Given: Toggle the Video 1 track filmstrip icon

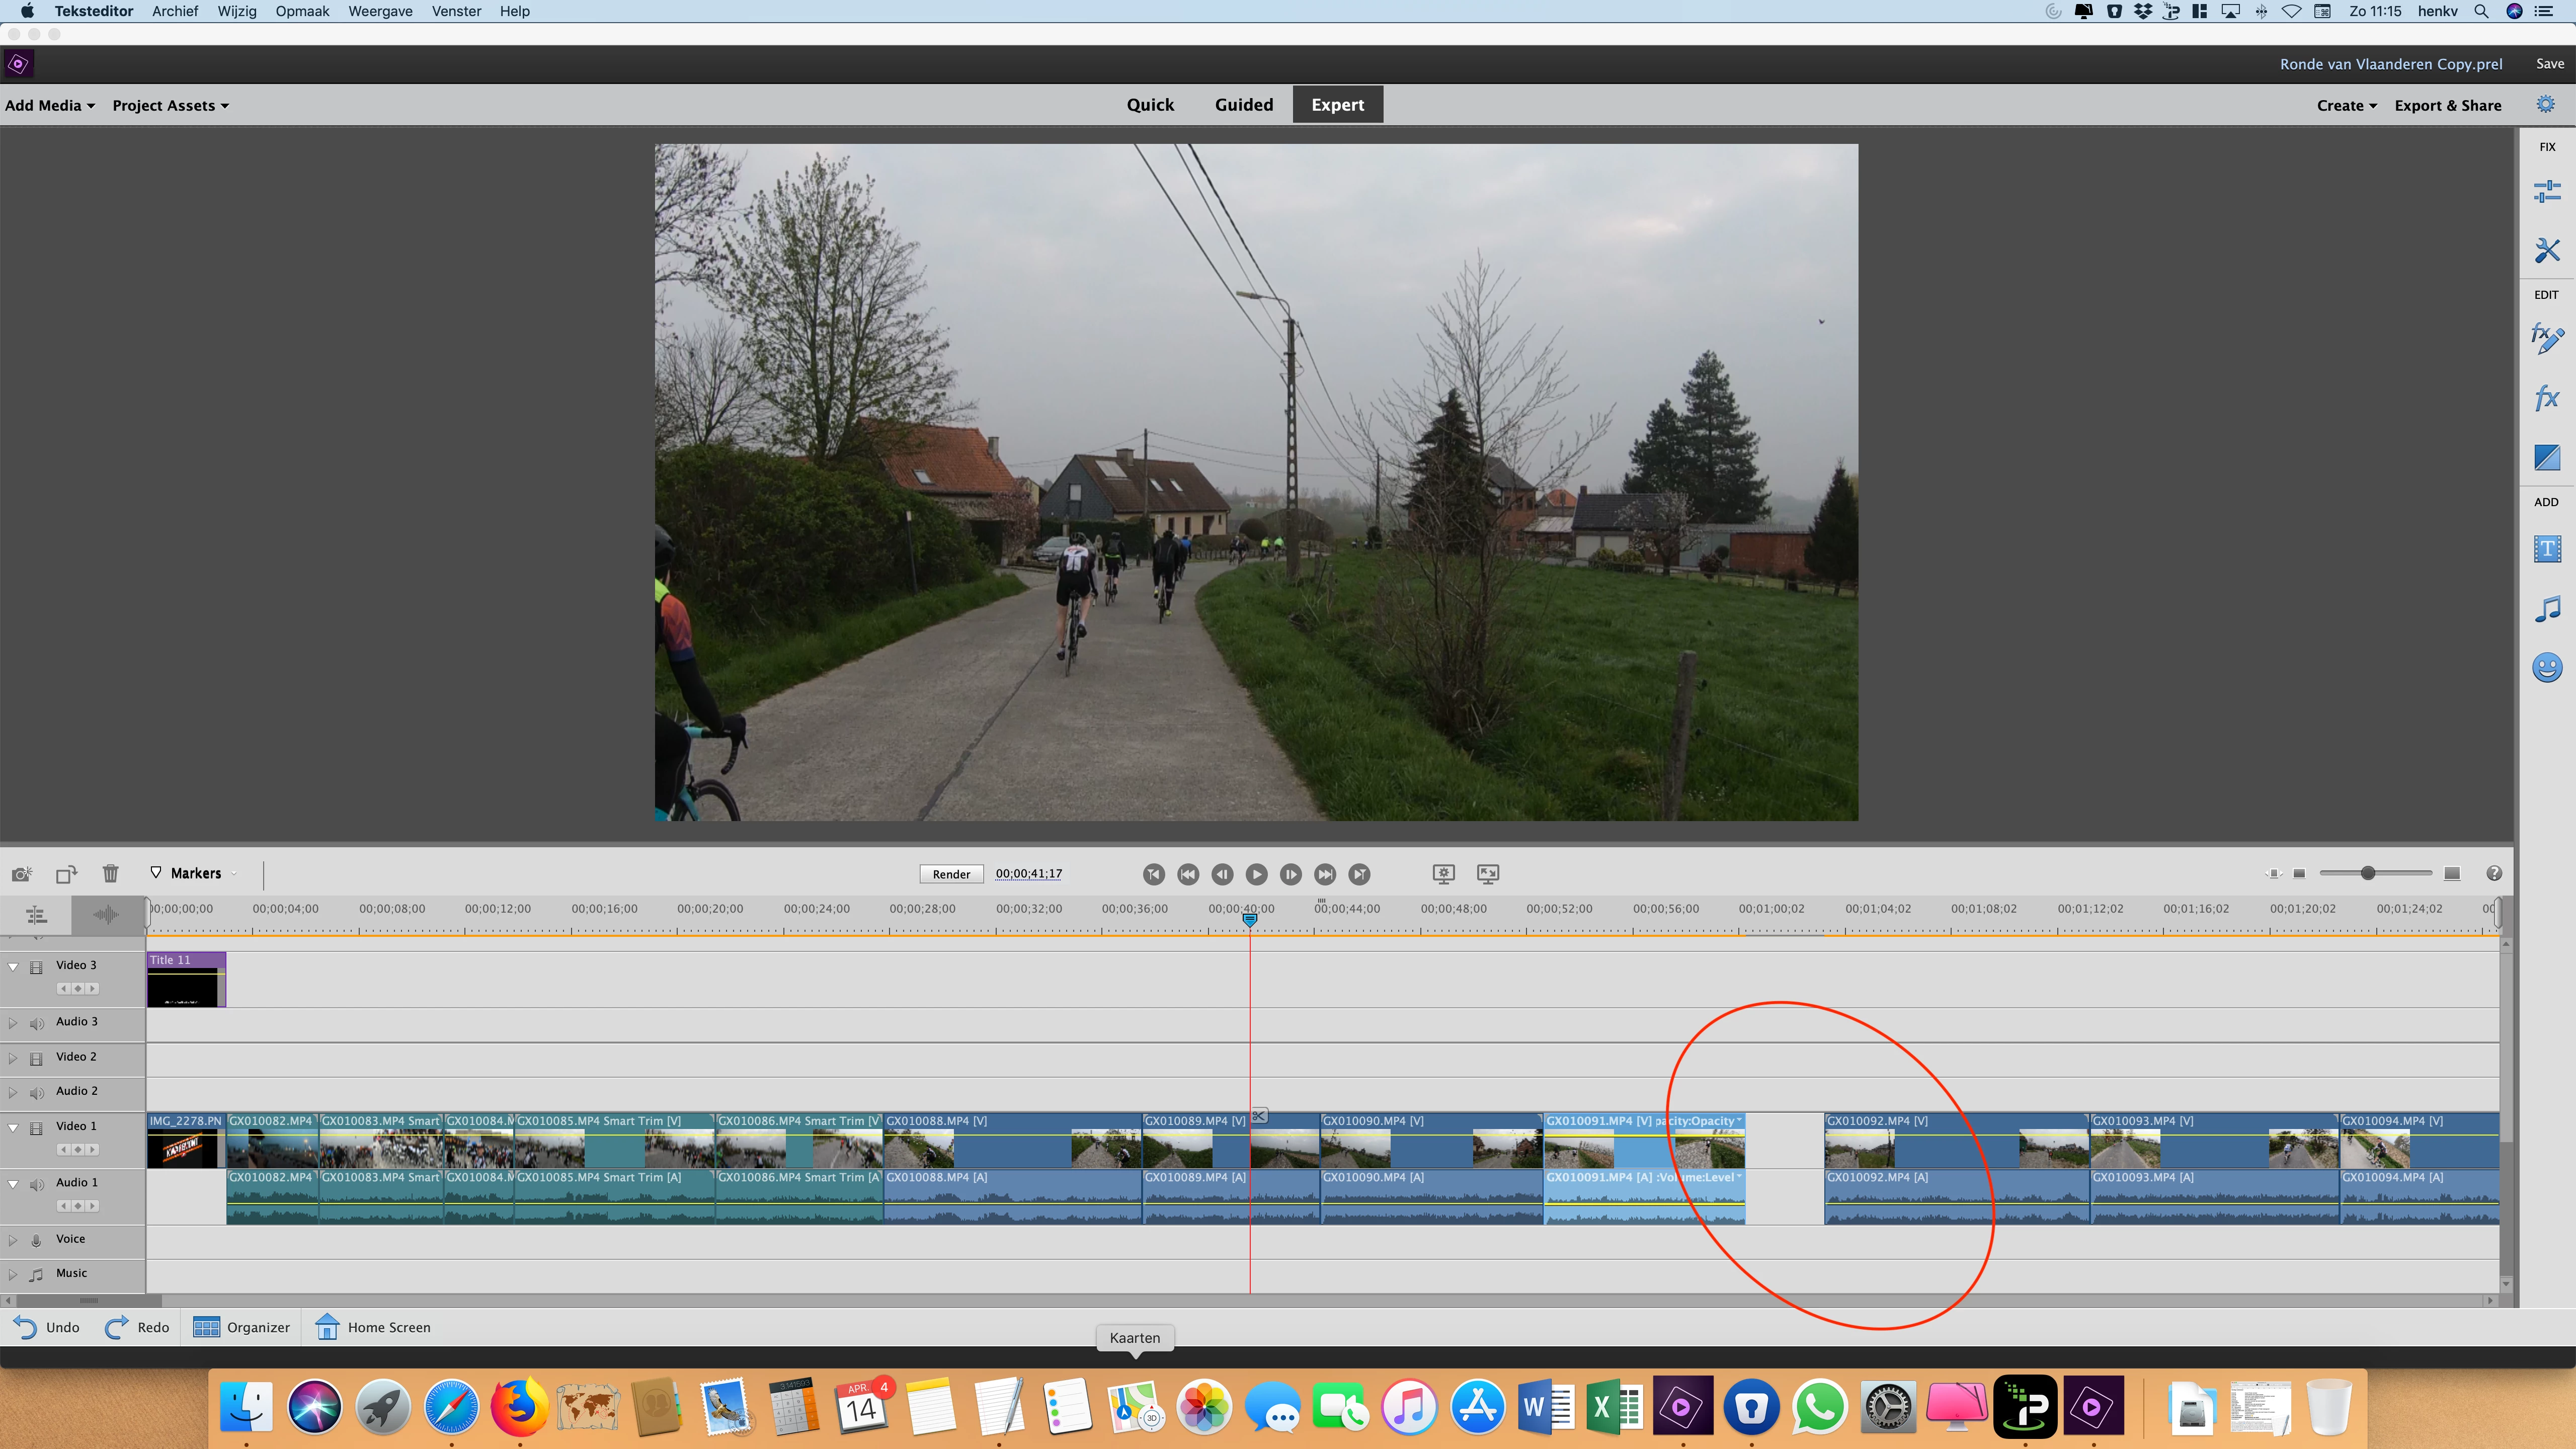Looking at the screenshot, I should click(x=37, y=1127).
